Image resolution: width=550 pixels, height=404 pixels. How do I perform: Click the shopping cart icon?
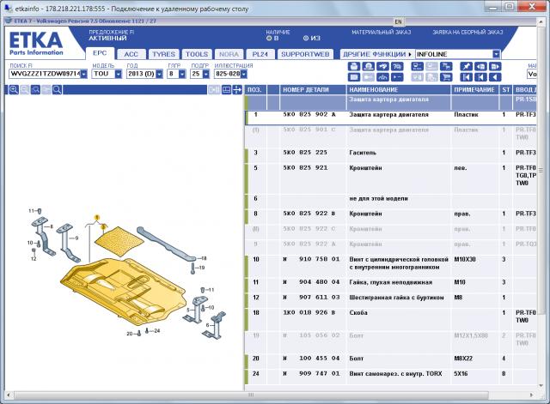pyautogui.click(x=446, y=77)
